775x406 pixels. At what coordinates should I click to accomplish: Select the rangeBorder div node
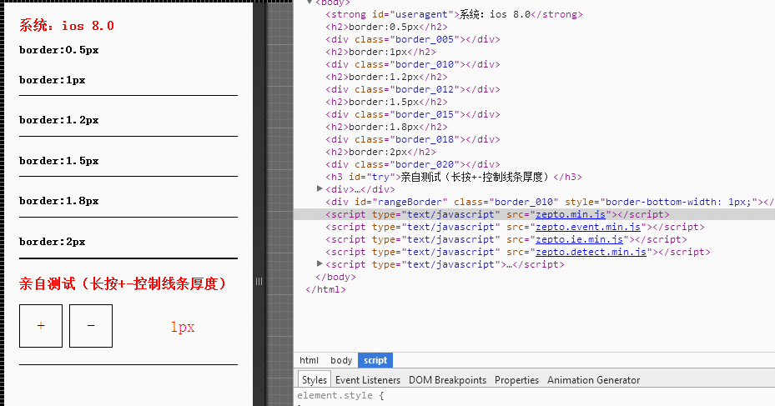pos(542,202)
